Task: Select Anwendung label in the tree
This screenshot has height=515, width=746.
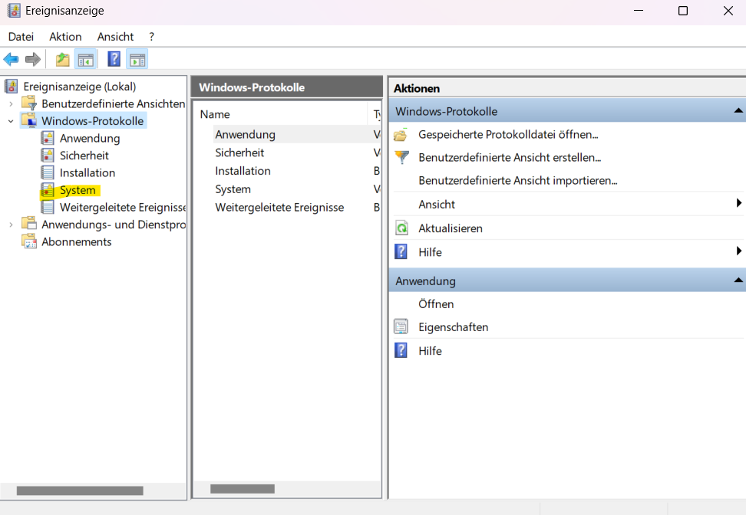Action: pos(90,139)
